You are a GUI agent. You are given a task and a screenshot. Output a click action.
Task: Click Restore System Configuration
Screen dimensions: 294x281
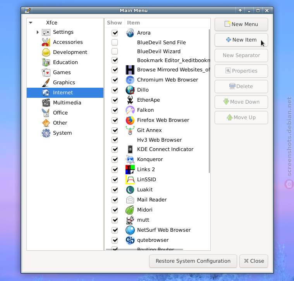tap(193, 261)
